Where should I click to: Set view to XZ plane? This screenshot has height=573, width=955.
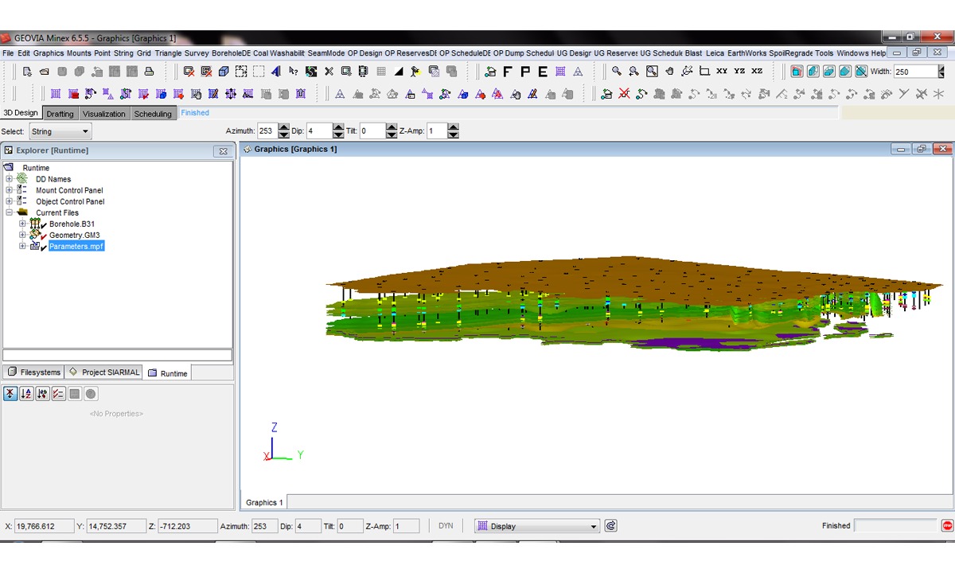(757, 71)
